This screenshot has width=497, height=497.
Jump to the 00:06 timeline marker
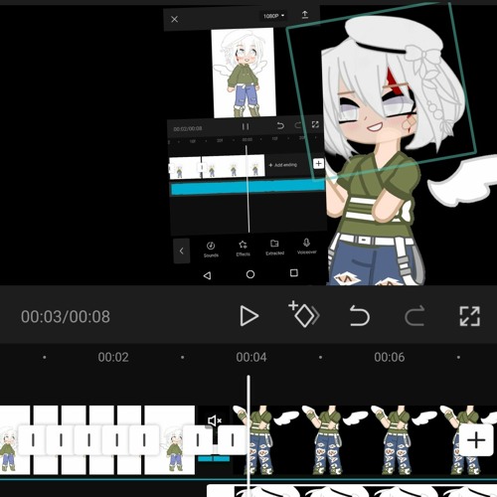(x=390, y=357)
